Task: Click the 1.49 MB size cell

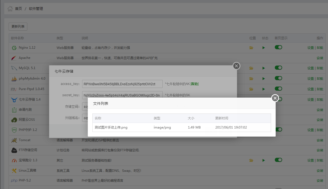Action: tap(194, 127)
